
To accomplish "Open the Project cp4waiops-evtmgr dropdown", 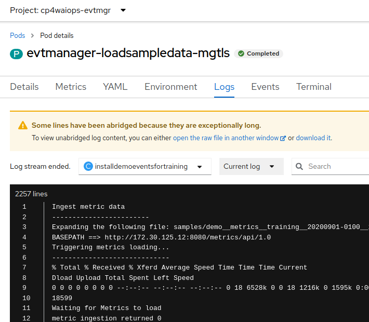I will pos(68,10).
